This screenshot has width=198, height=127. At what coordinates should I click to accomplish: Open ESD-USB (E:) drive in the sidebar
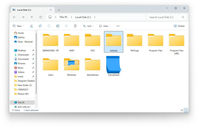point(22,107)
